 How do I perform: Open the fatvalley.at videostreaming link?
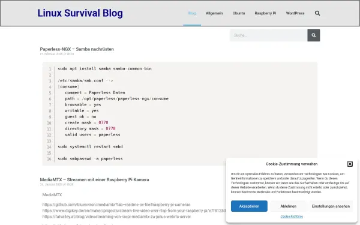point(116,217)
